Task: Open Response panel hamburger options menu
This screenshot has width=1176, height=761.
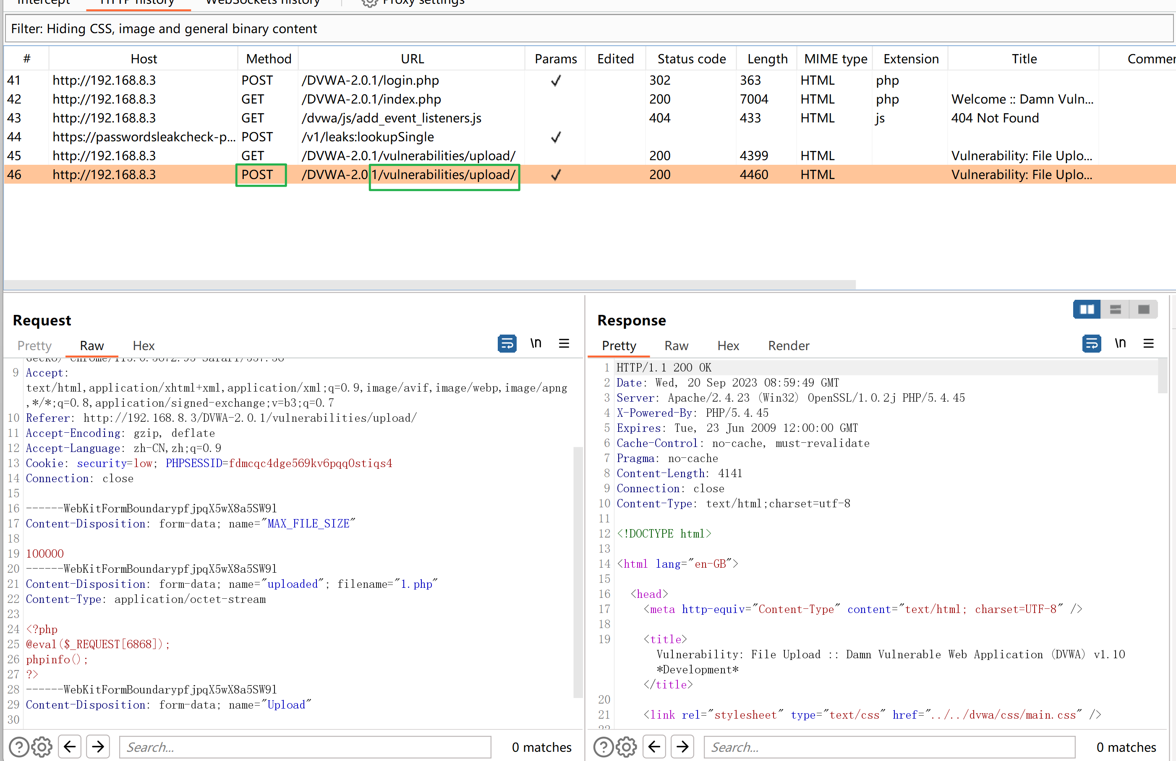Action: [1148, 343]
